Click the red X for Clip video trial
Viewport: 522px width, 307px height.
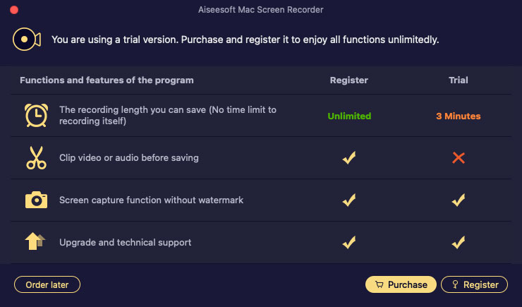pyautogui.click(x=459, y=158)
